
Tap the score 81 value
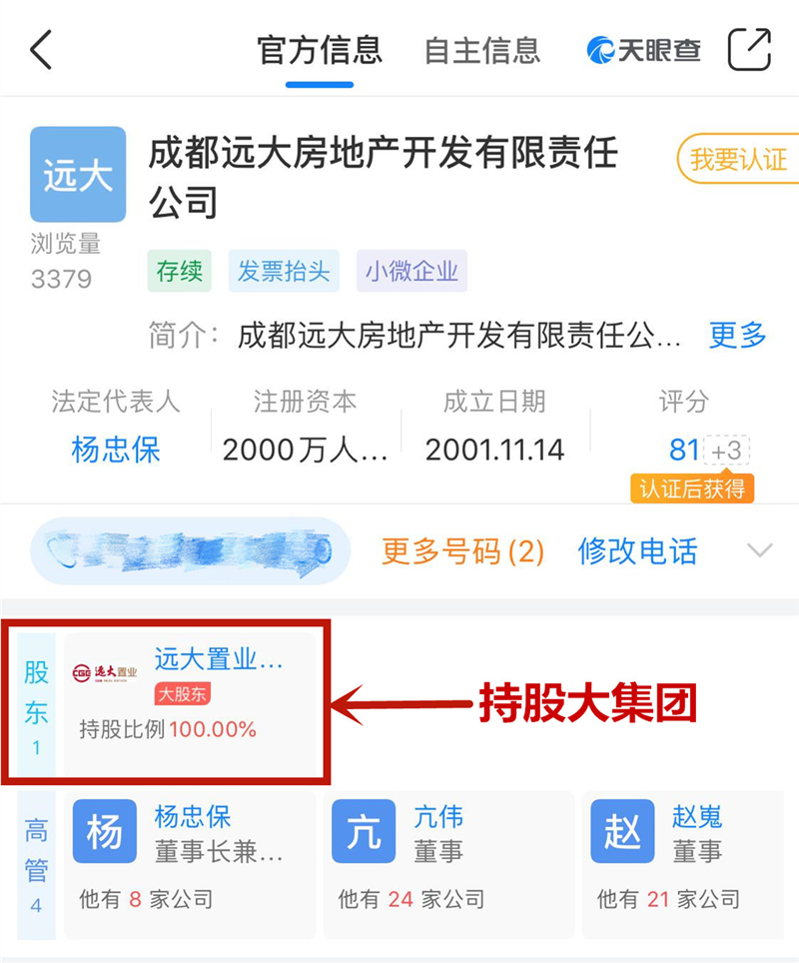[x=683, y=450]
